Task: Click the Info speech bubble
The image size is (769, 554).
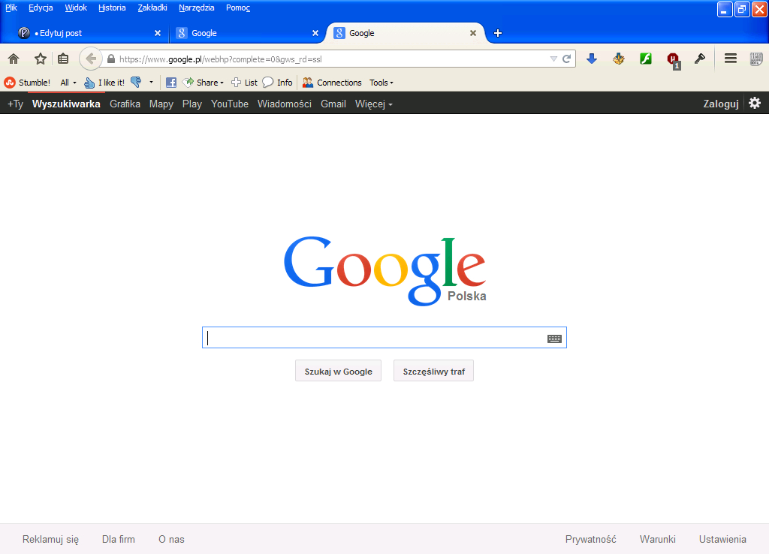Action: coord(278,83)
